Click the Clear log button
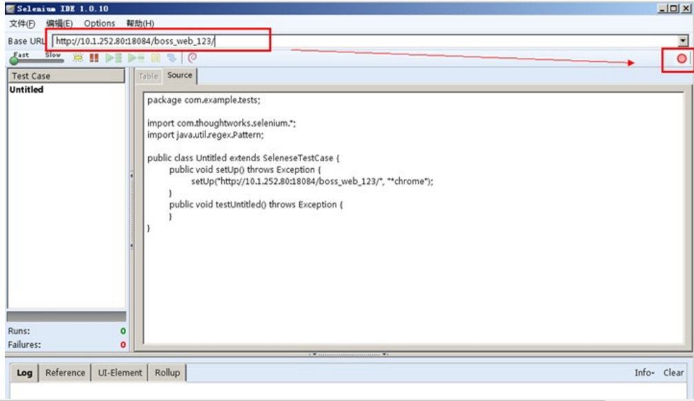This screenshot has width=694, height=401. tap(673, 373)
